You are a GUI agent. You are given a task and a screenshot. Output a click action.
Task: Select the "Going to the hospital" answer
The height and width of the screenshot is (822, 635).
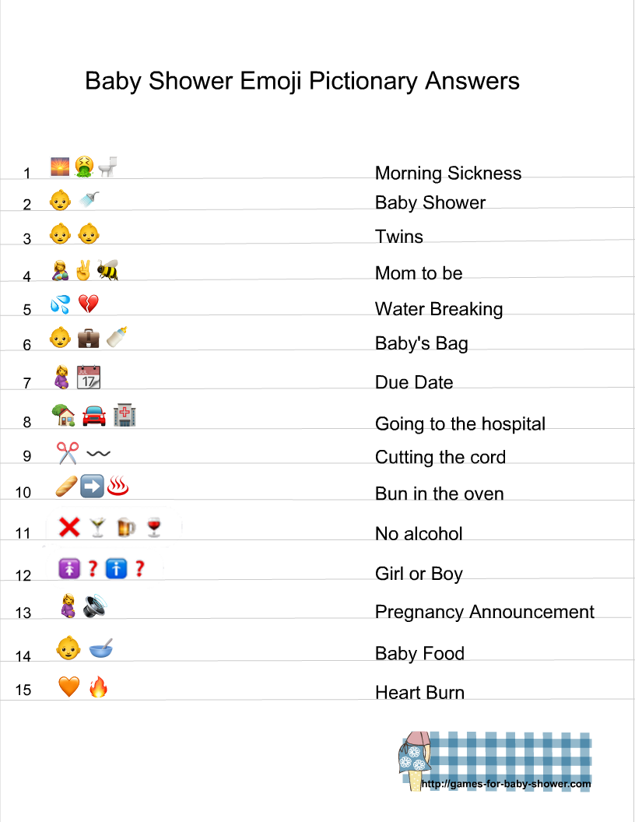(460, 424)
